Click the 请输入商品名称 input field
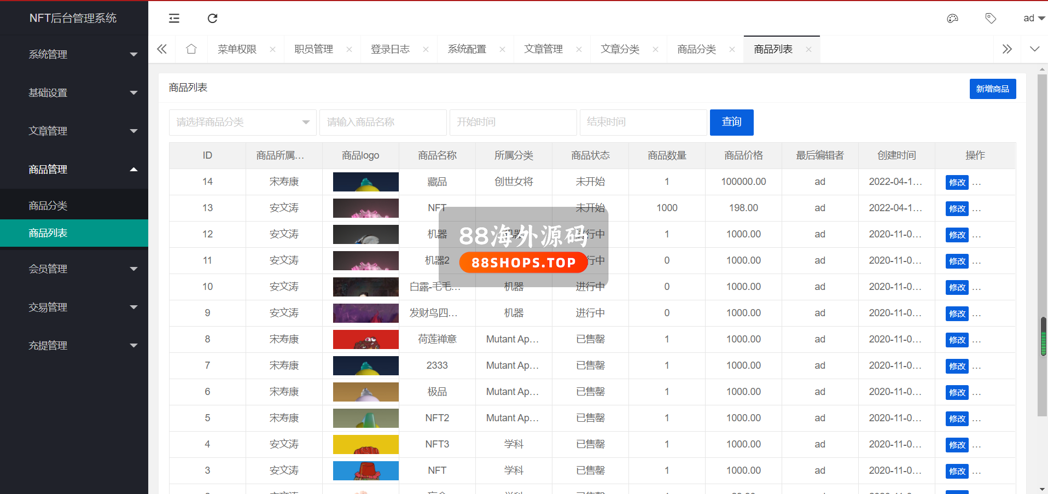 383,123
